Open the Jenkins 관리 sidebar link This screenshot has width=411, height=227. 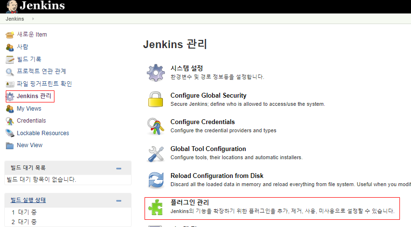point(34,96)
